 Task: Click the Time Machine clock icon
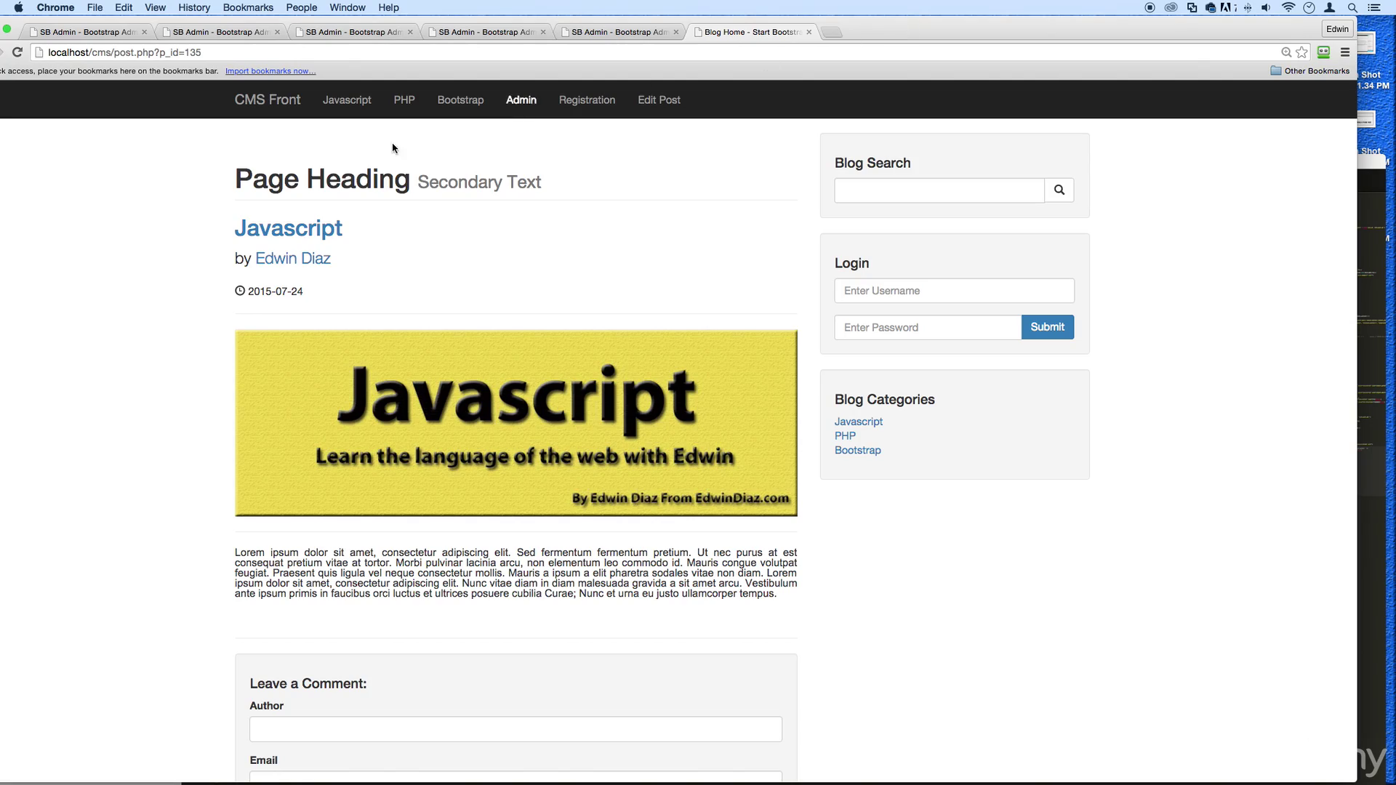(x=1309, y=7)
